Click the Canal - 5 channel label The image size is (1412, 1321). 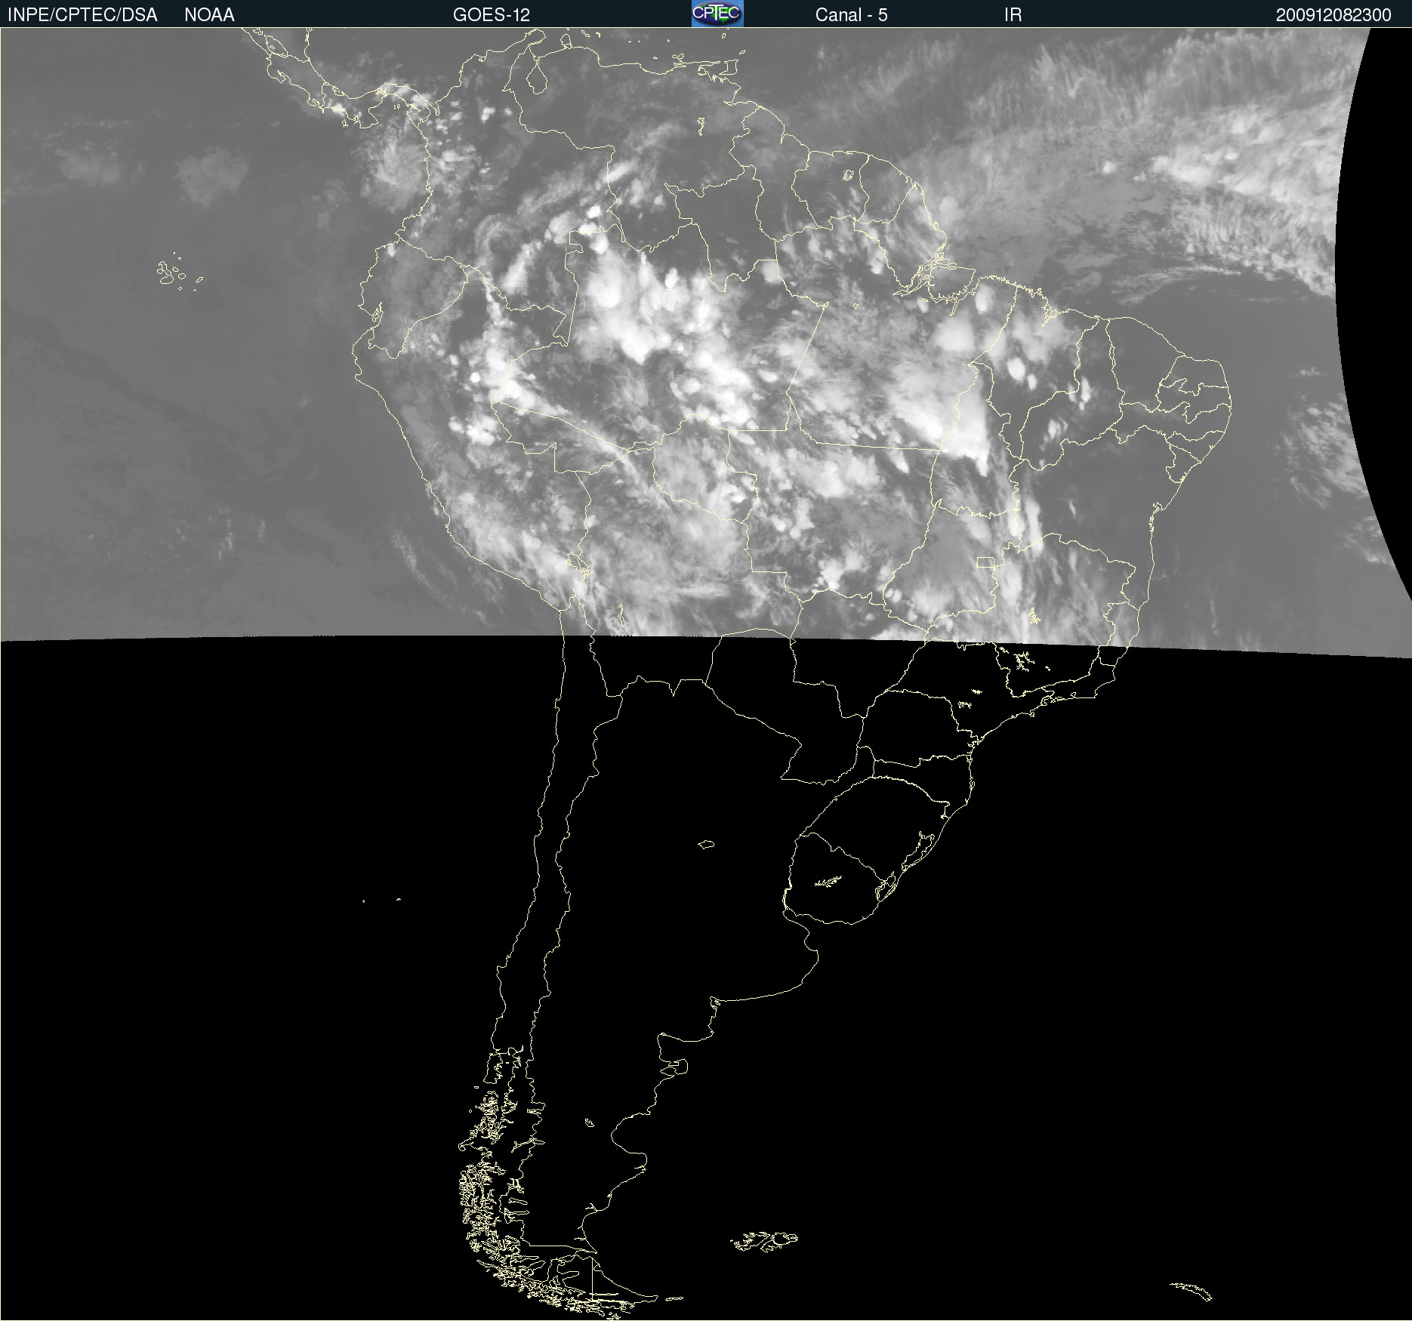point(851,15)
